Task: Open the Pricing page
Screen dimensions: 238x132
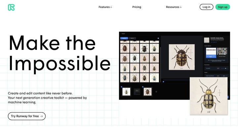Action: pos(137,7)
